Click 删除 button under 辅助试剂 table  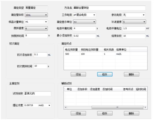click(132, 114)
